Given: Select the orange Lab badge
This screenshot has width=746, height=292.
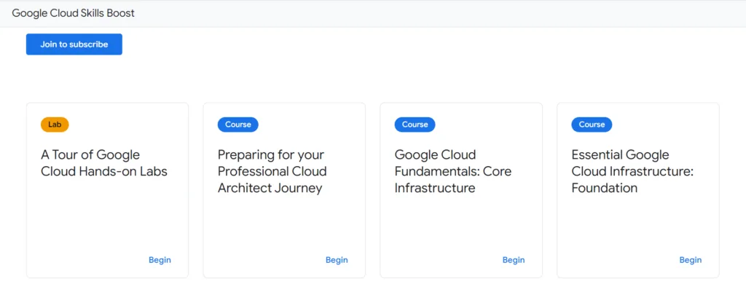Looking at the screenshot, I should (x=55, y=125).
